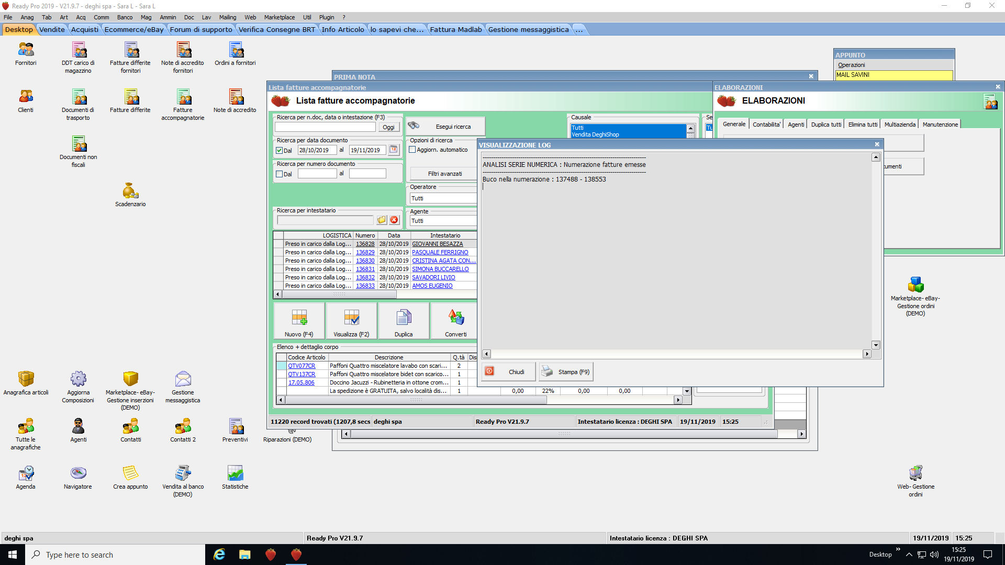The width and height of the screenshot is (1005, 565).
Task: Open the Navigatore icon
Action: tap(78, 477)
